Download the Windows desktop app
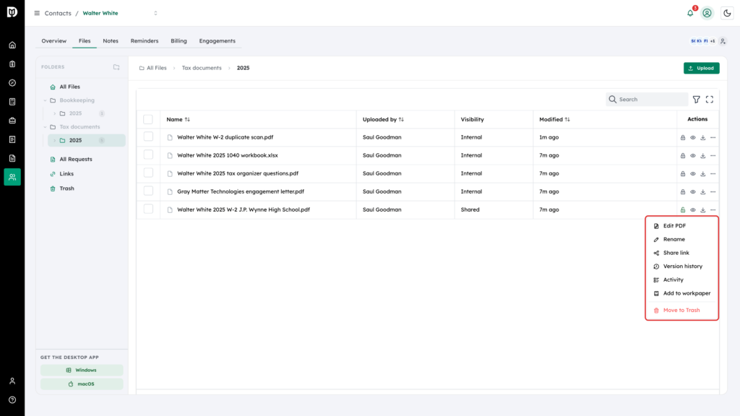The height and width of the screenshot is (416, 740). [x=82, y=370]
